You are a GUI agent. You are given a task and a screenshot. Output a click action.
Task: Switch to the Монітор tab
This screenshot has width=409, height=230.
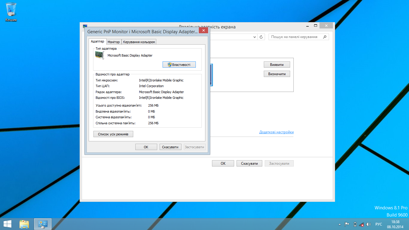pyautogui.click(x=113, y=42)
